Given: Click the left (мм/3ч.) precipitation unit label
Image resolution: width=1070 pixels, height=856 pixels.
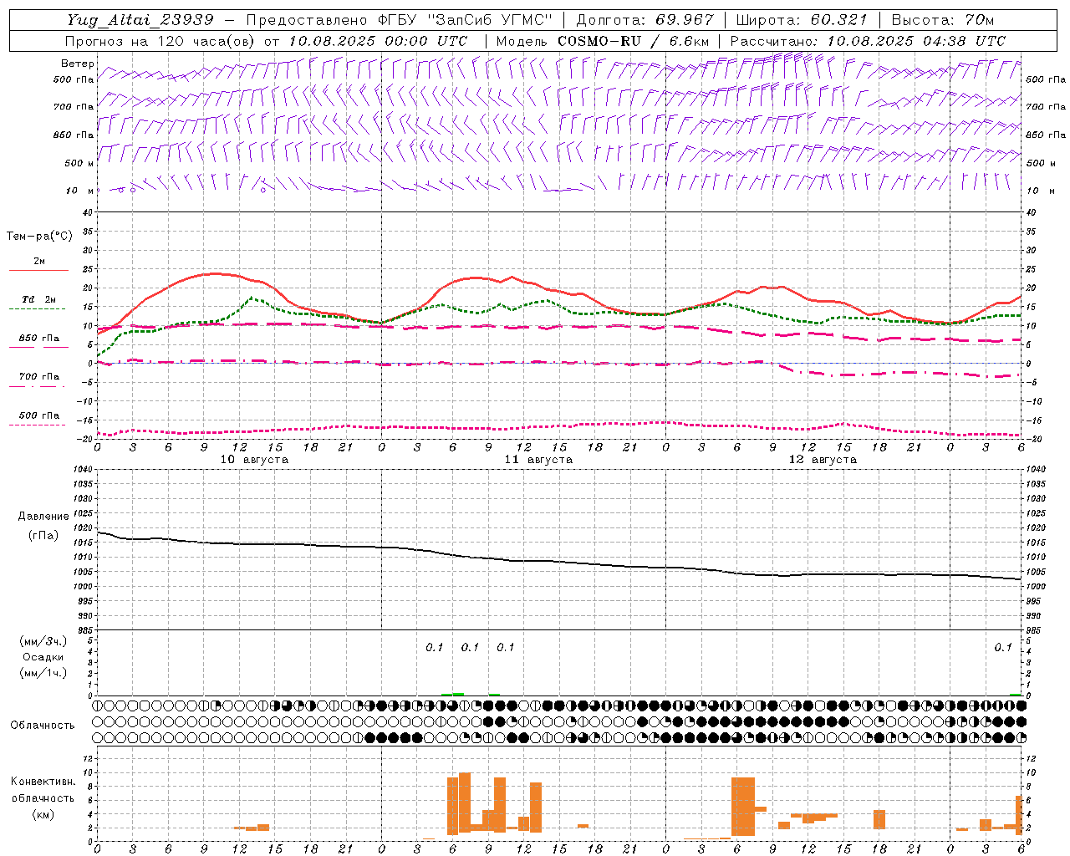Looking at the screenshot, I should pos(43,641).
